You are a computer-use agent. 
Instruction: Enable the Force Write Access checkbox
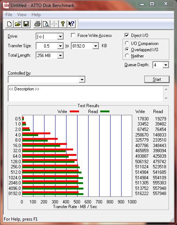73,35
